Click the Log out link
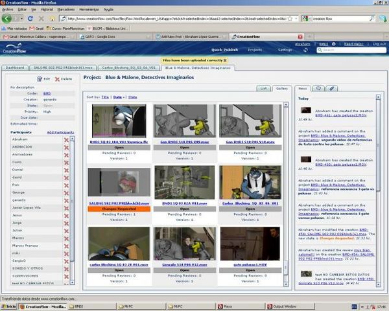Screen dimensions: 389x311 click(379, 44)
